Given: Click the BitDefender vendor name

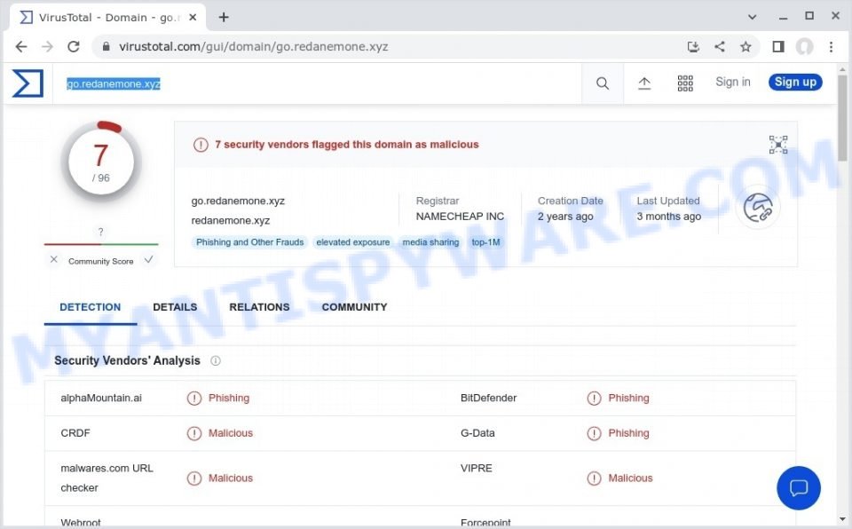Looking at the screenshot, I should [488, 398].
